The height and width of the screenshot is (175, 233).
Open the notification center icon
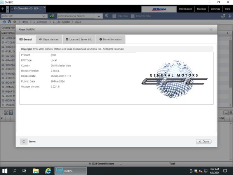point(225,171)
